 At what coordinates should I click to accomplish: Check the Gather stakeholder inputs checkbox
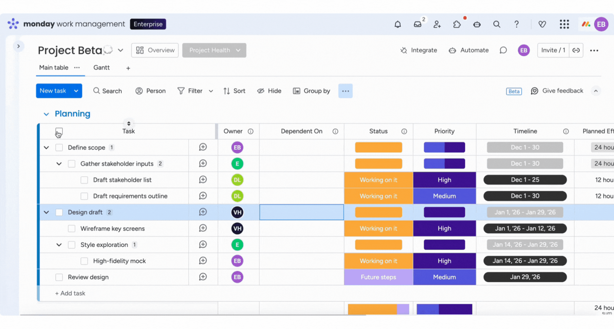(72, 164)
